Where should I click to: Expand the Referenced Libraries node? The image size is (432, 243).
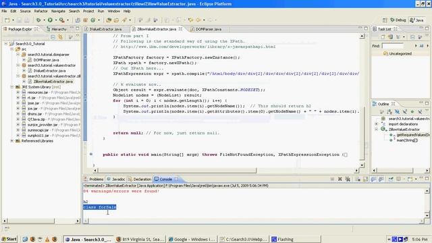pos(12,141)
